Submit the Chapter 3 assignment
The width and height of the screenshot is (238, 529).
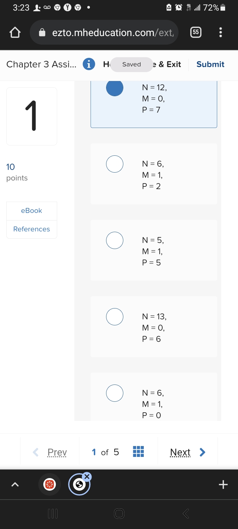[210, 64]
